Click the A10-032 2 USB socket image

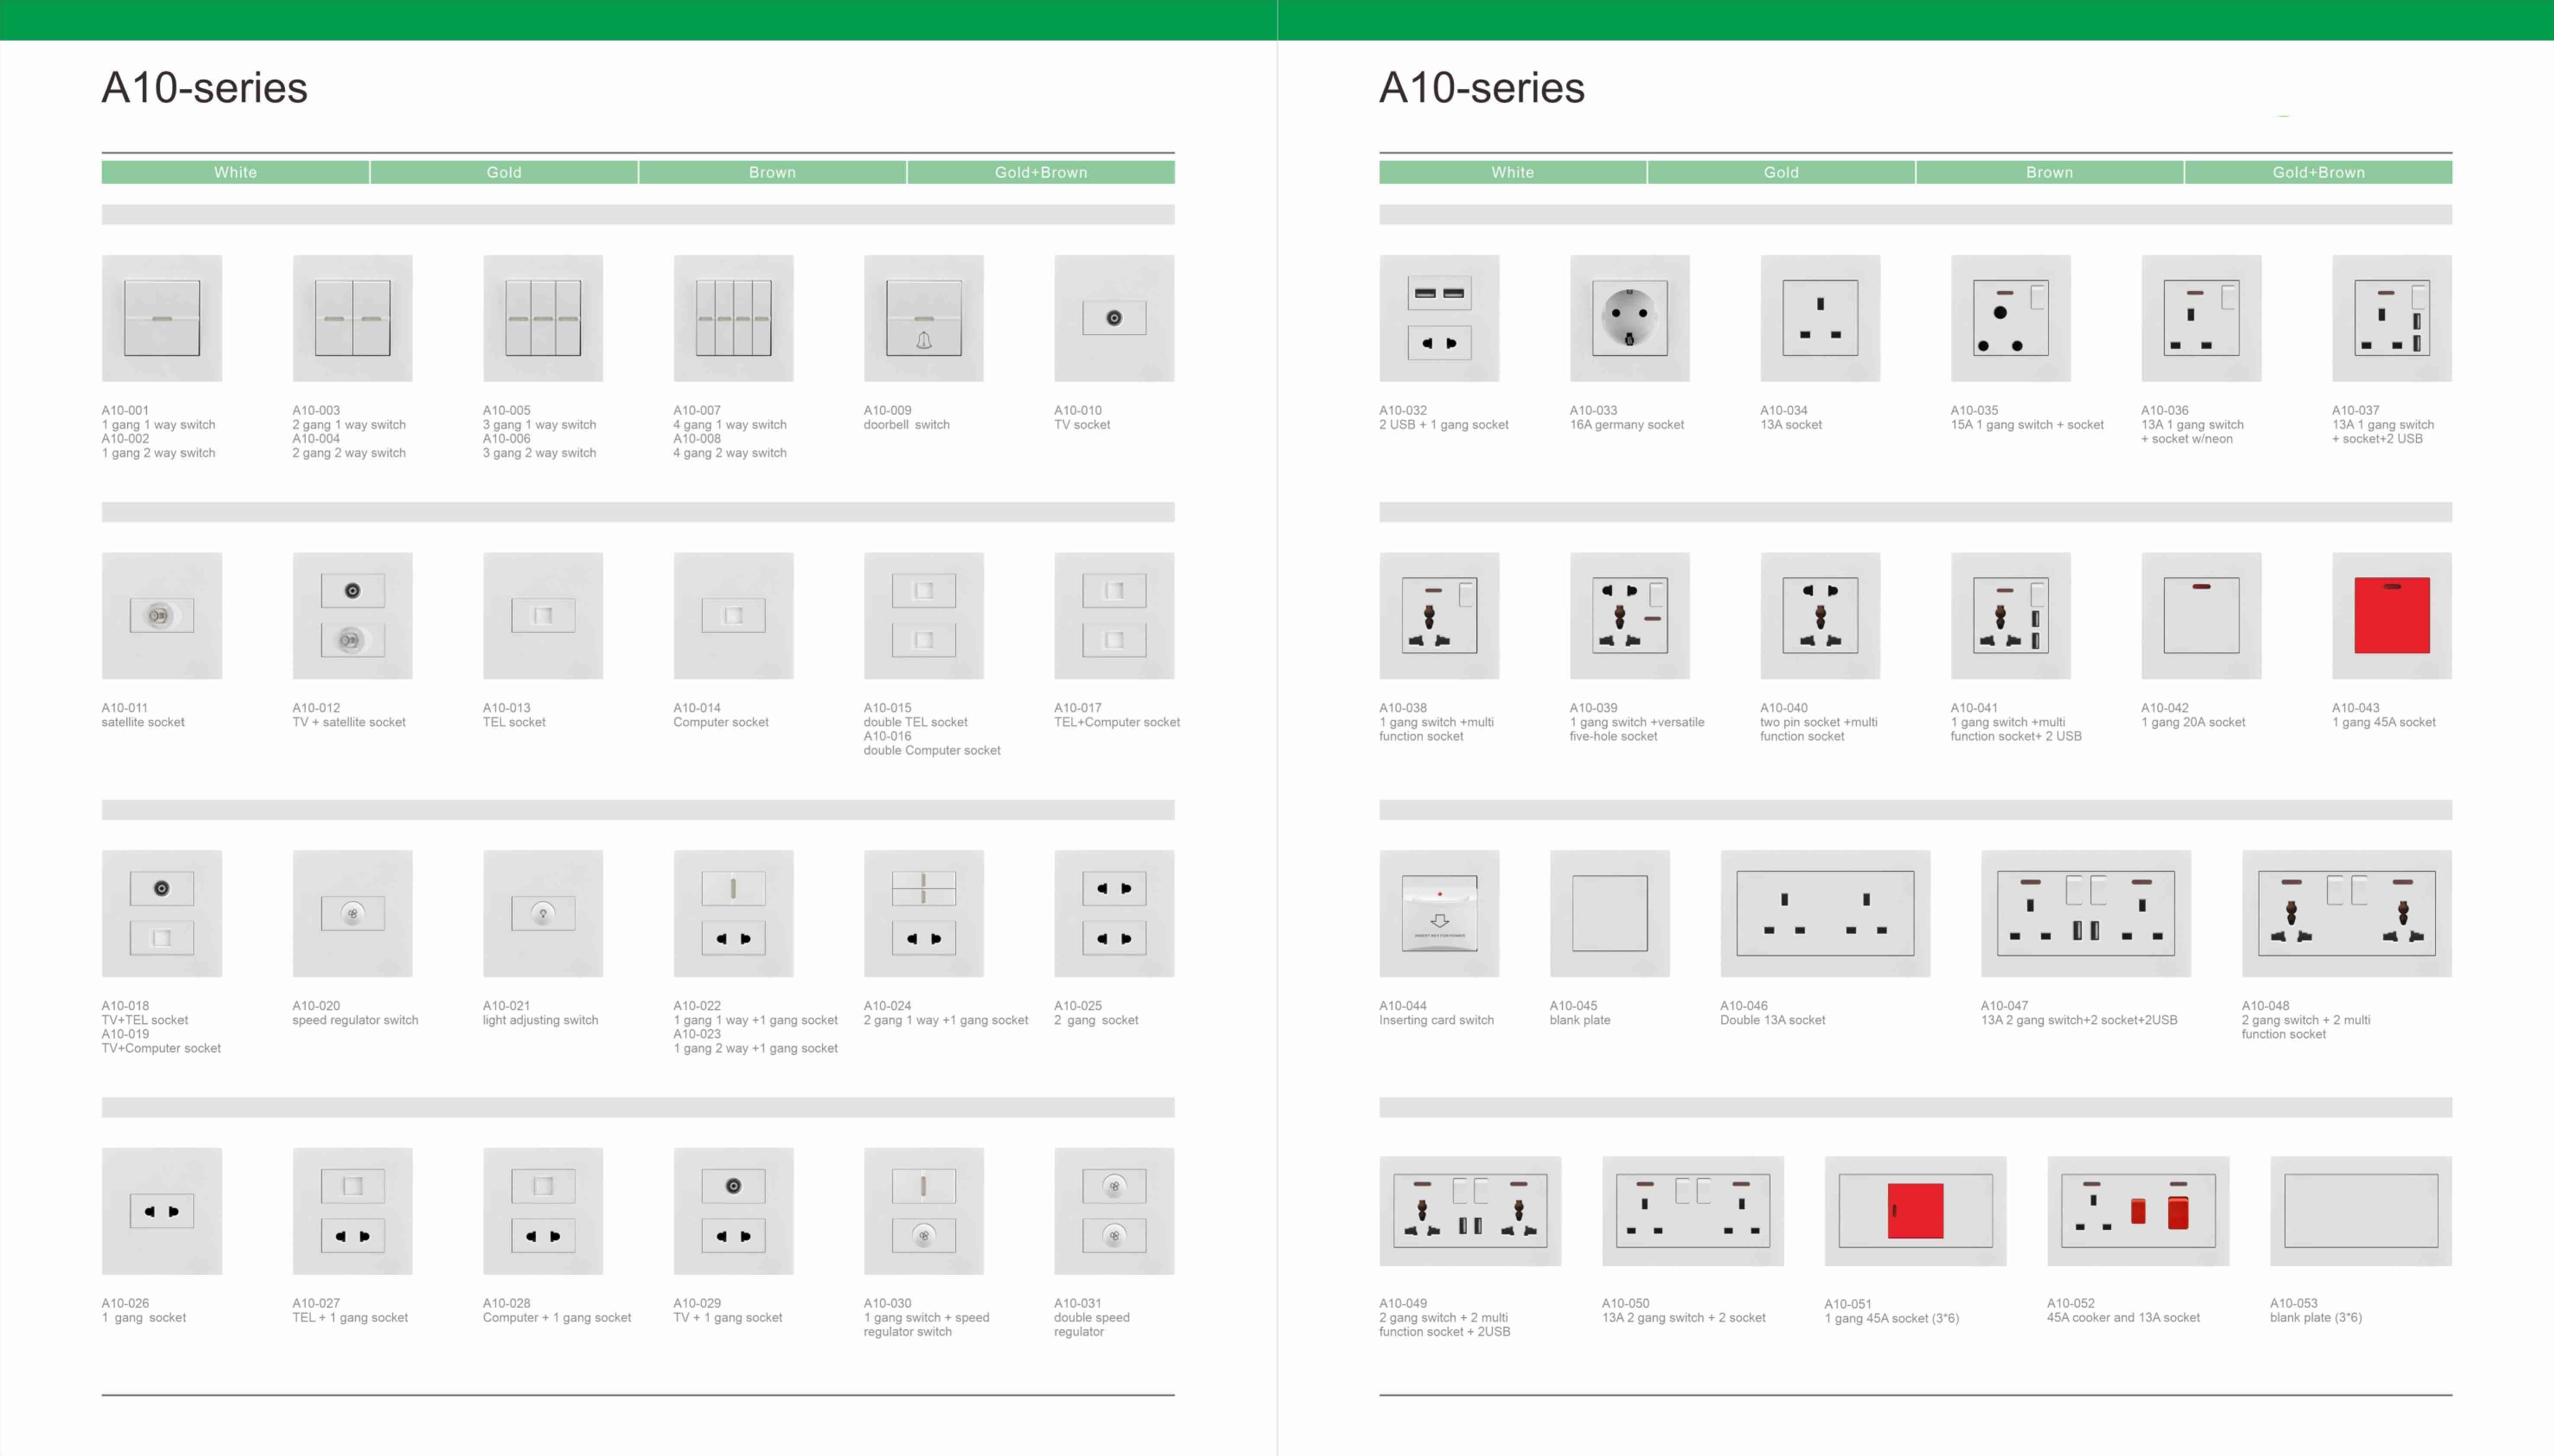[1439, 318]
